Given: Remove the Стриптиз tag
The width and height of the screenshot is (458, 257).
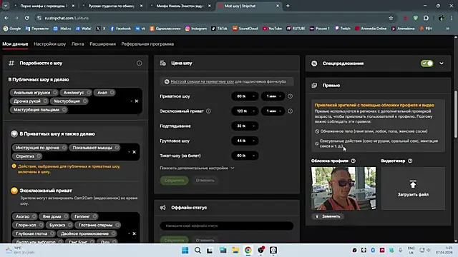Looking at the screenshot, I should pos(39,156).
